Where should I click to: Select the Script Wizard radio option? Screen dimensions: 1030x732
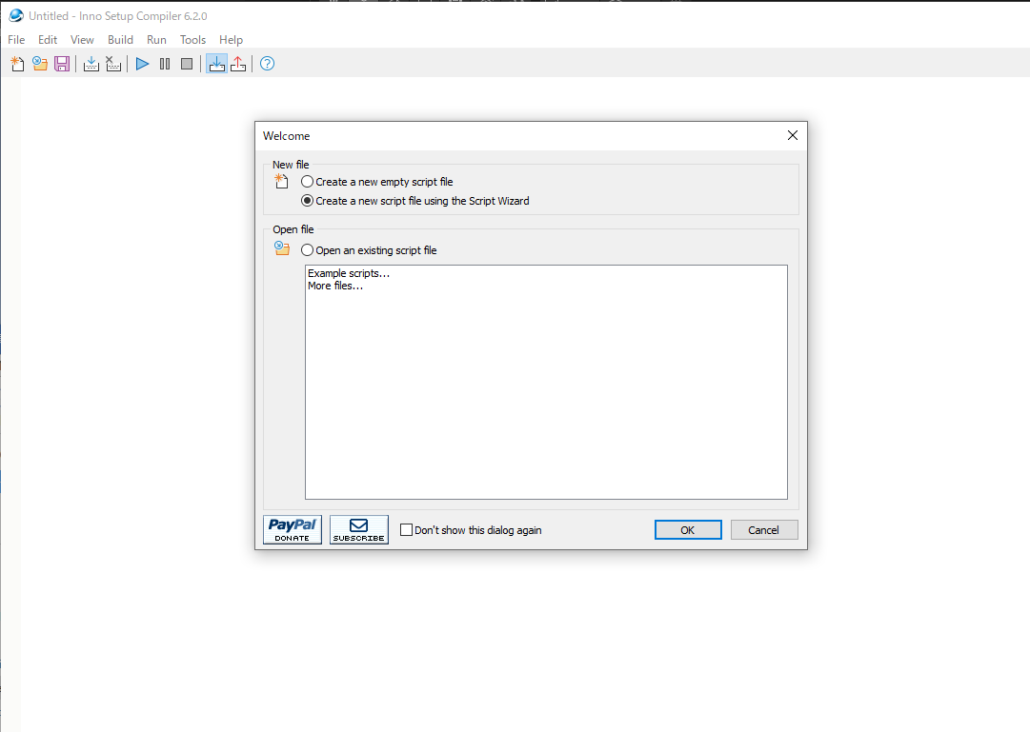415,201
